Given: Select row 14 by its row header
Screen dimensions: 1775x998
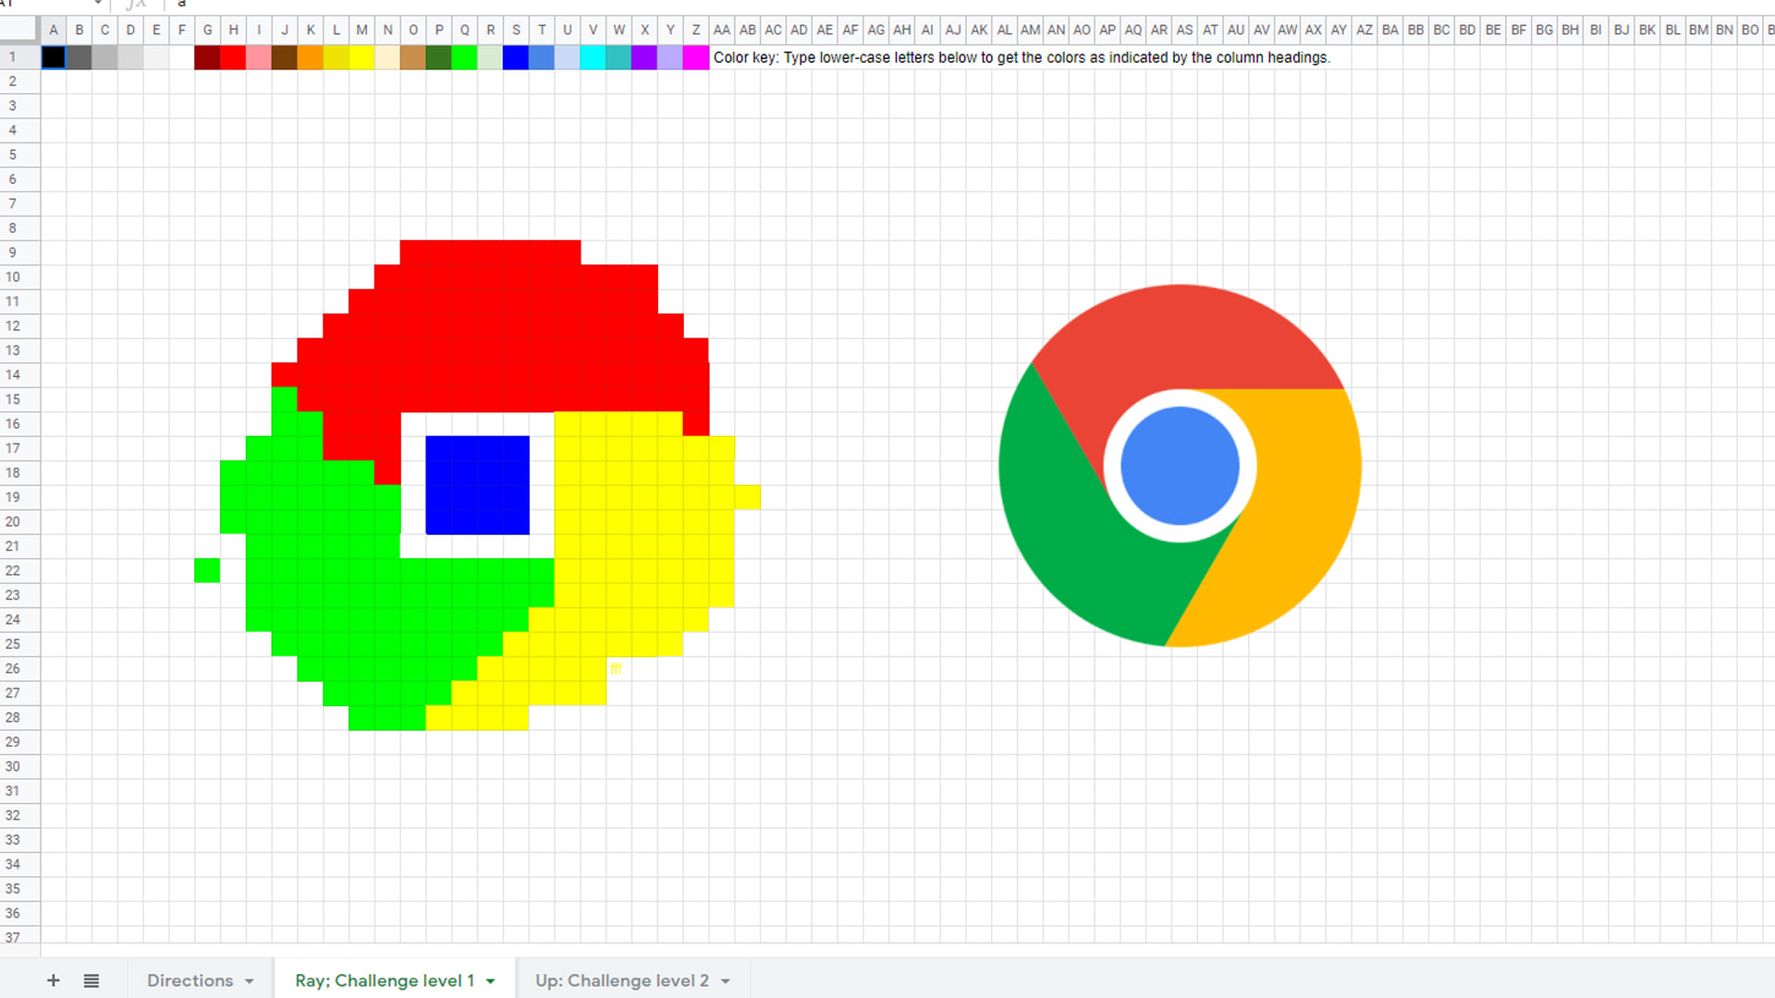Looking at the screenshot, I should (x=19, y=374).
